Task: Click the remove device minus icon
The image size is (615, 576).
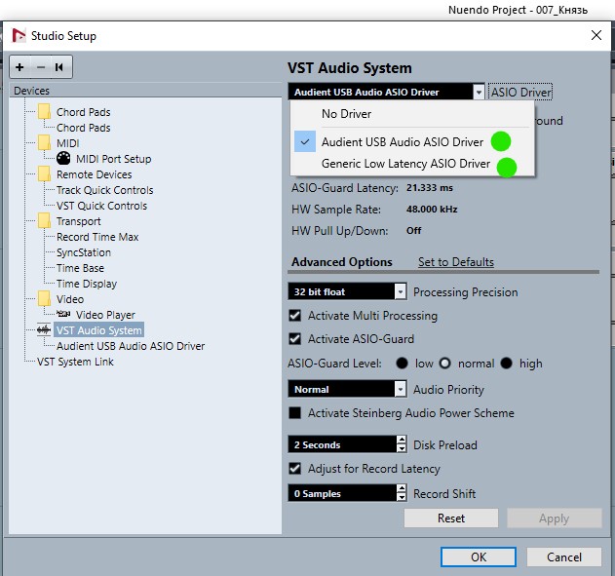Action: [40, 67]
